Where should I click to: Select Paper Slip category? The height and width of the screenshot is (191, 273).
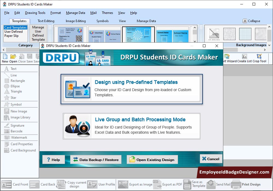tap(11, 36)
